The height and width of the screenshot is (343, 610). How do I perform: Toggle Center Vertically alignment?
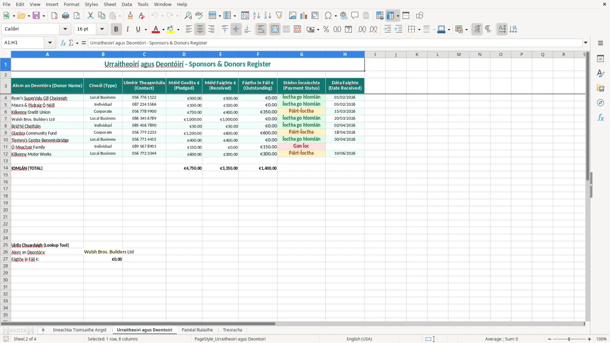coord(236,29)
